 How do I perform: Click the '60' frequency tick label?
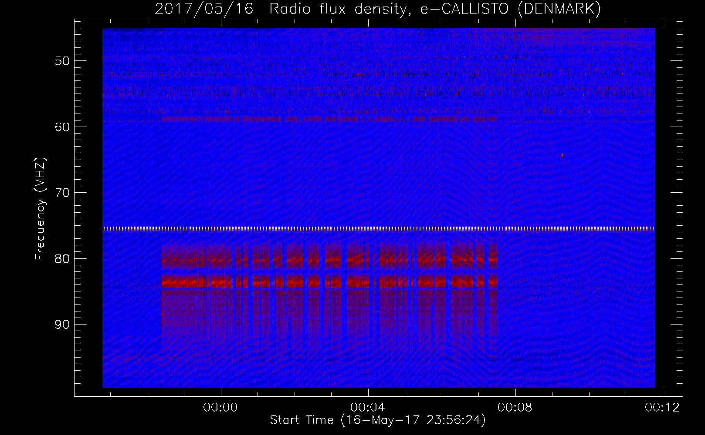click(x=62, y=127)
